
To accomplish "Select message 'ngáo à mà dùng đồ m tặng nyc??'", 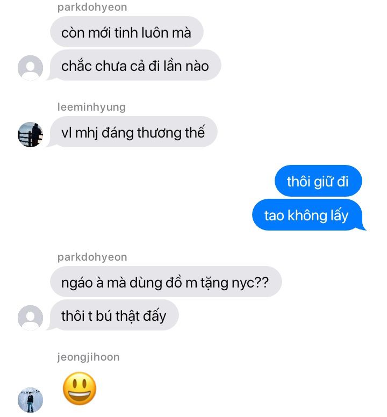I will click(x=166, y=282).
